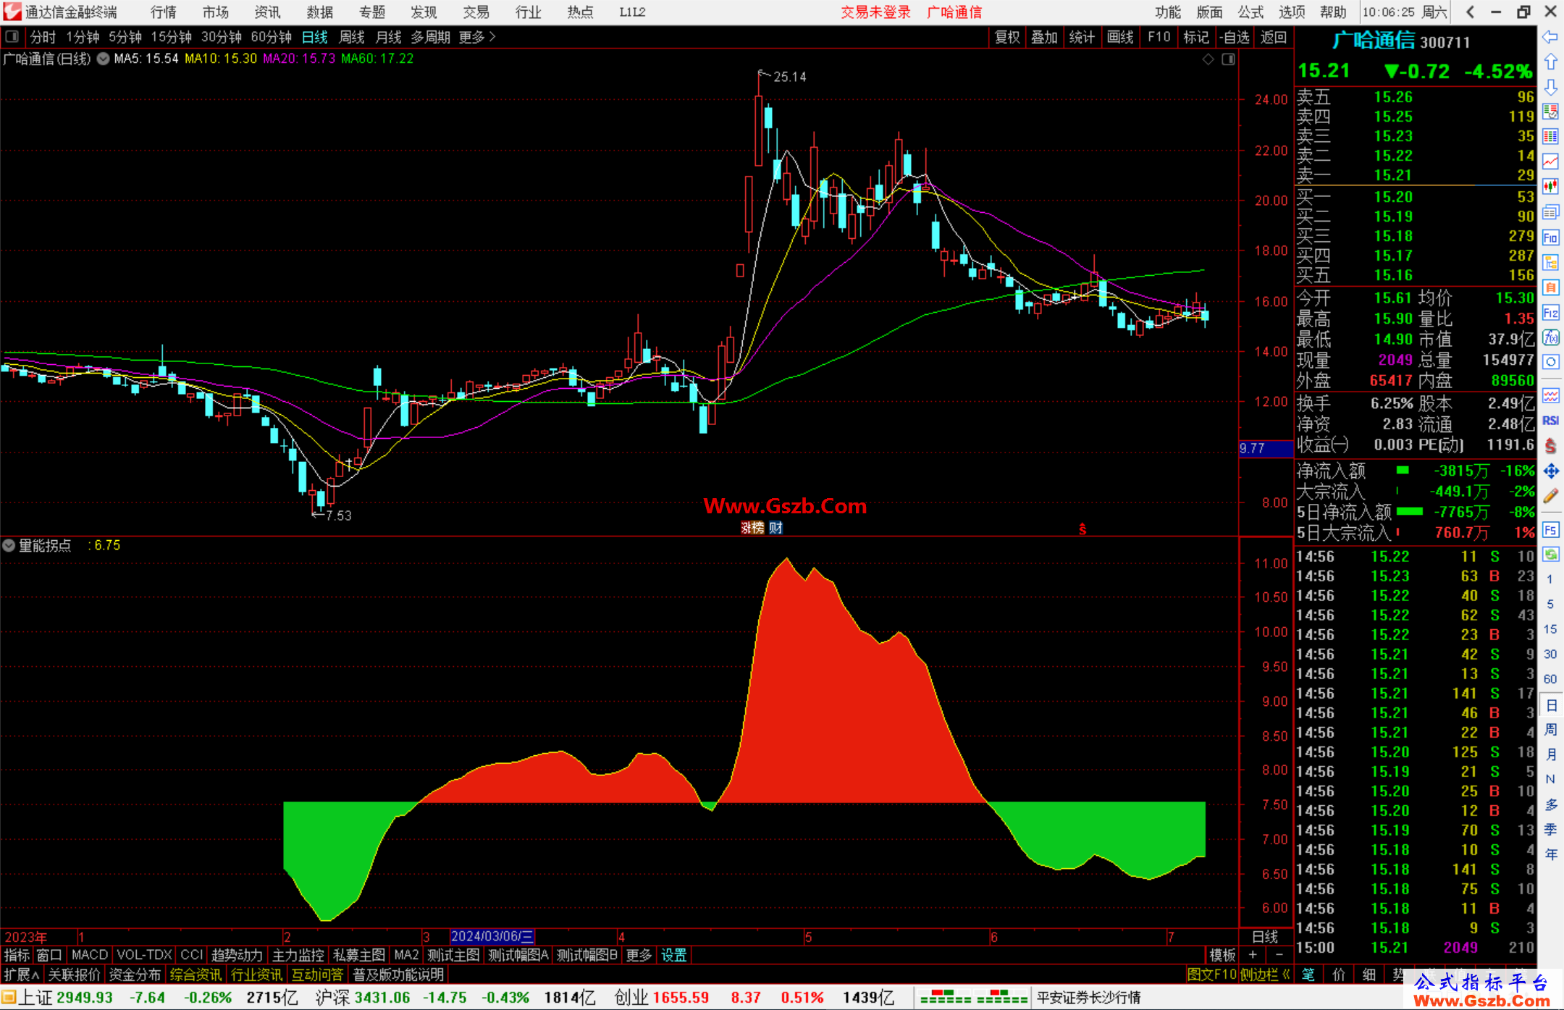The width and height of the screenshot is (1564, 1010).
Task: Click the overlapping windows sidebar icon
Action: [x=1550, y=212]
